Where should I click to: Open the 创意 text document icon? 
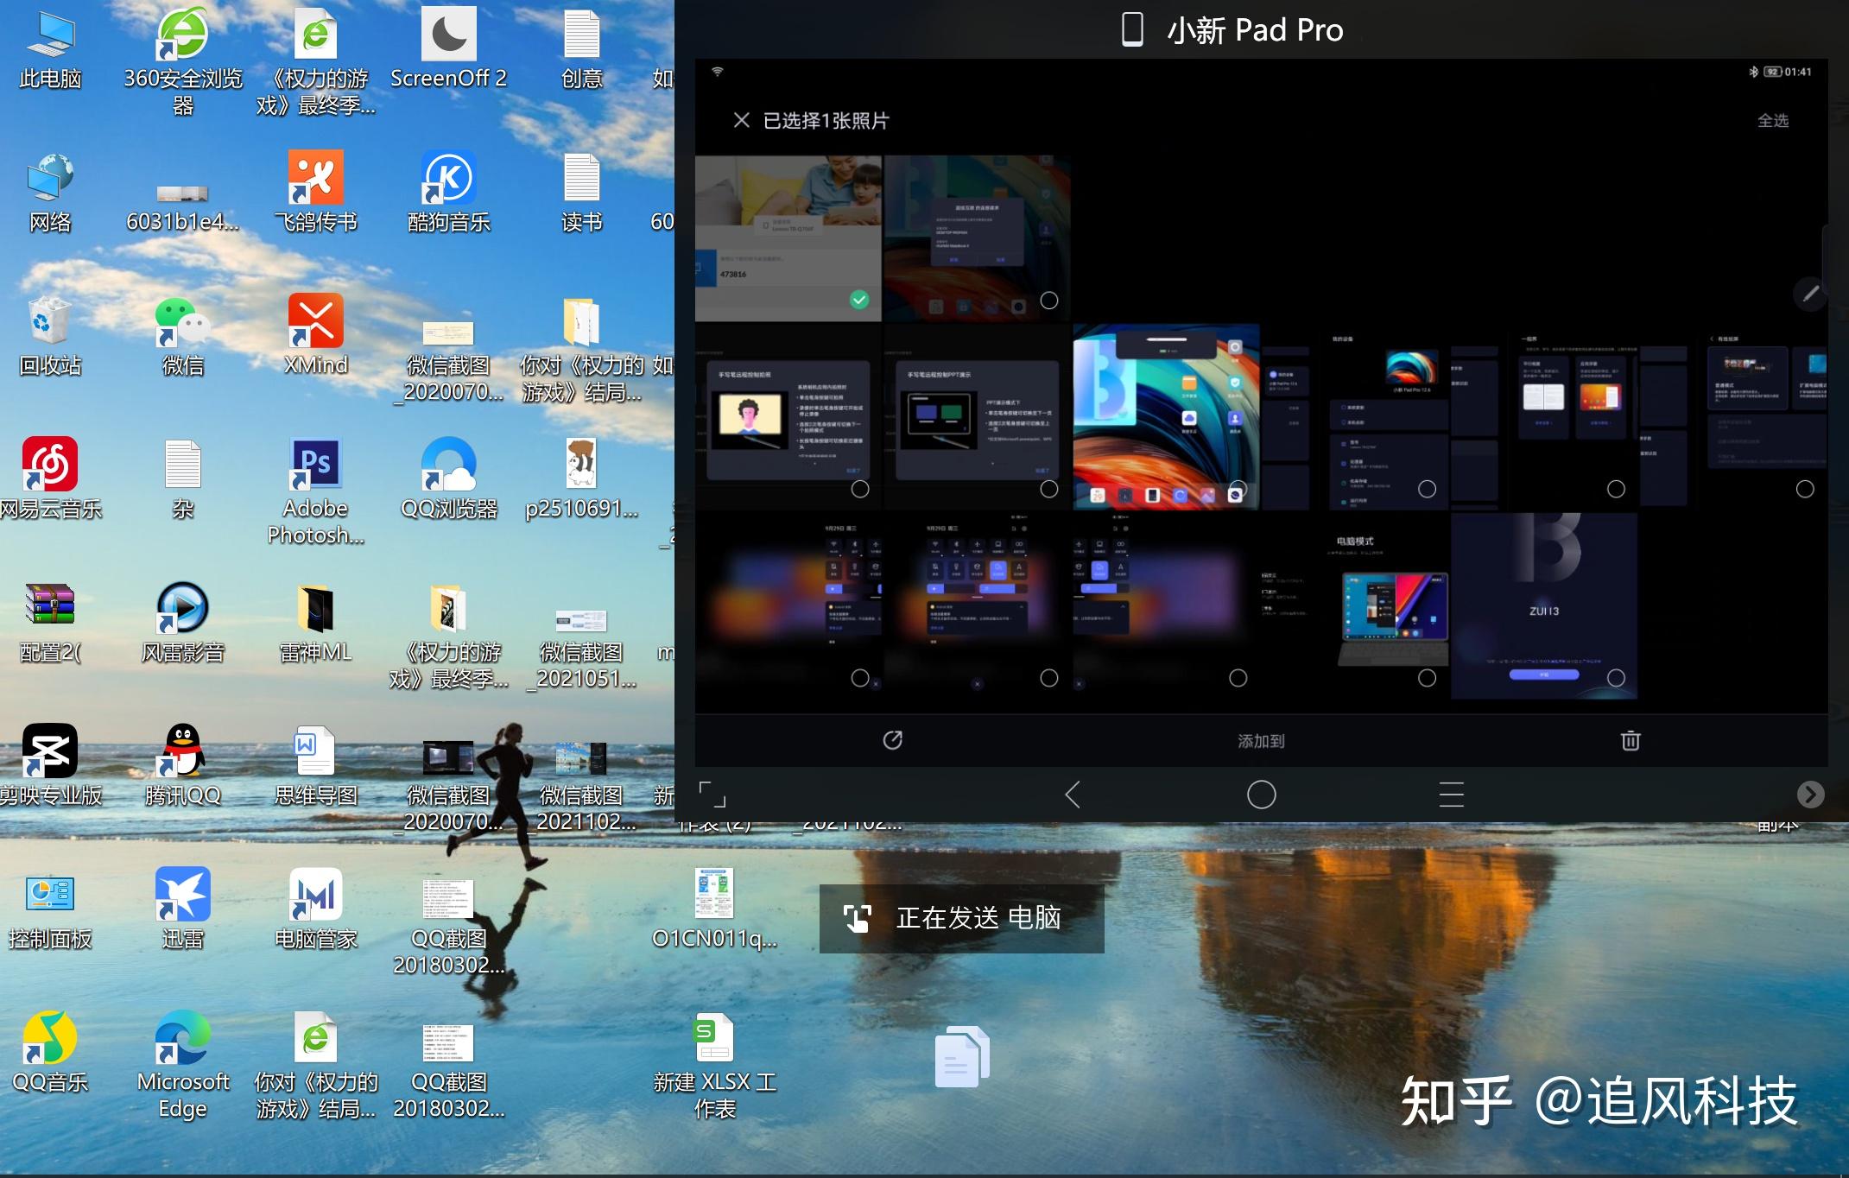[581, 47]
